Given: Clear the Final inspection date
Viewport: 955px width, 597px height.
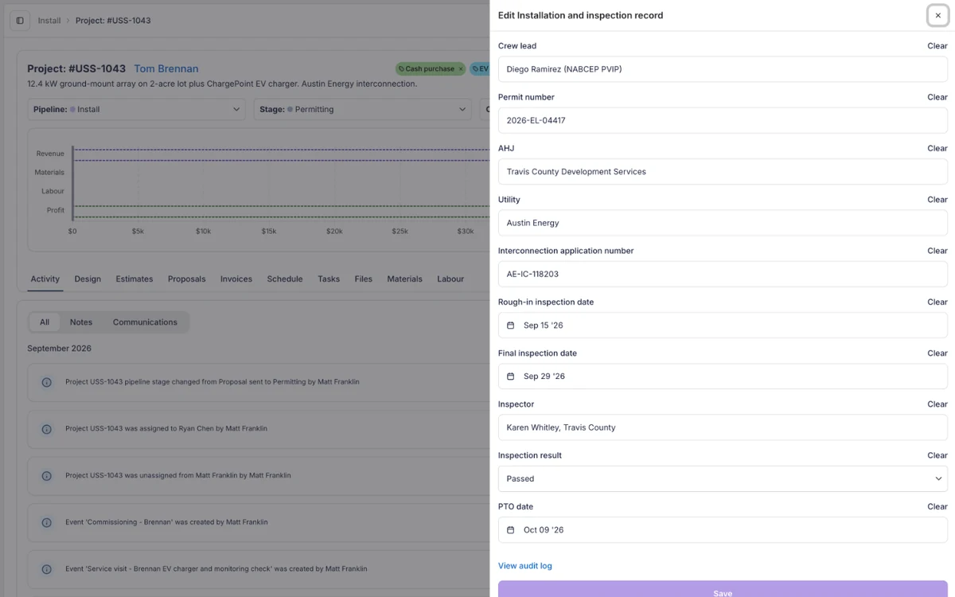Looking at the screenshot, I should [x=937, y=353].
